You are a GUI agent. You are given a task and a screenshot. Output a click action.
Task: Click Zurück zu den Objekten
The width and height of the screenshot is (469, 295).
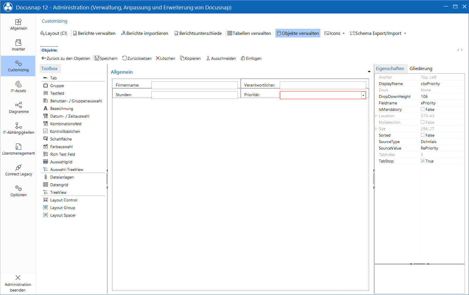66,58
